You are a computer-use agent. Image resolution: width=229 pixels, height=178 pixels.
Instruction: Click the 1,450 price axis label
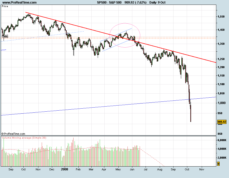[221, 30]
